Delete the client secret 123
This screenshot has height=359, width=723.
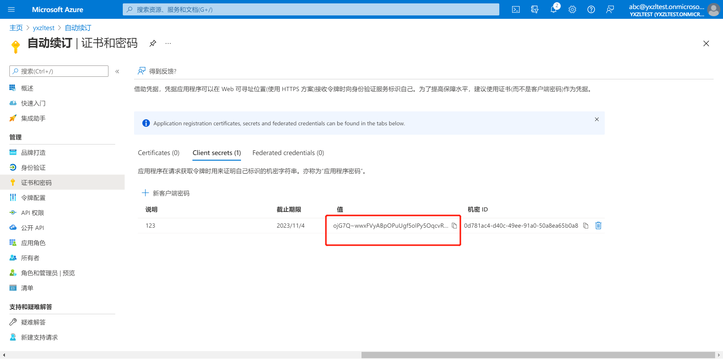tap(598, 225)
